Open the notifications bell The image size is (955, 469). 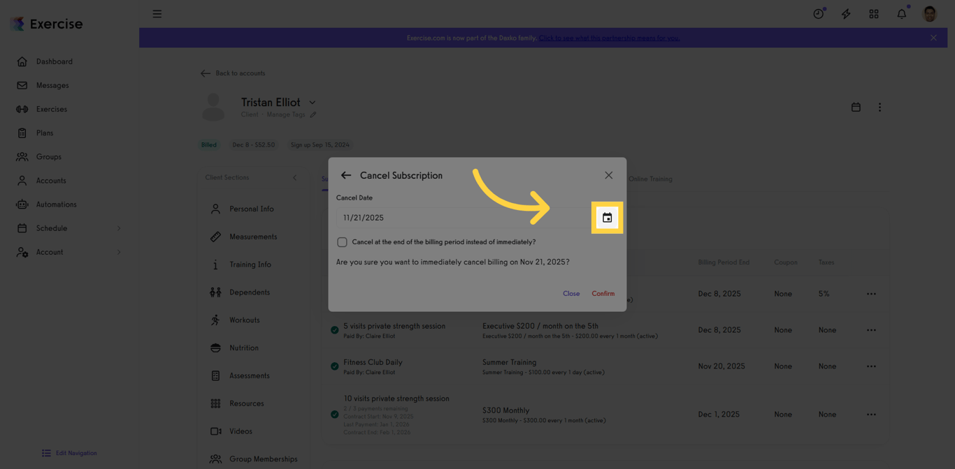click(x=901, y=13)
